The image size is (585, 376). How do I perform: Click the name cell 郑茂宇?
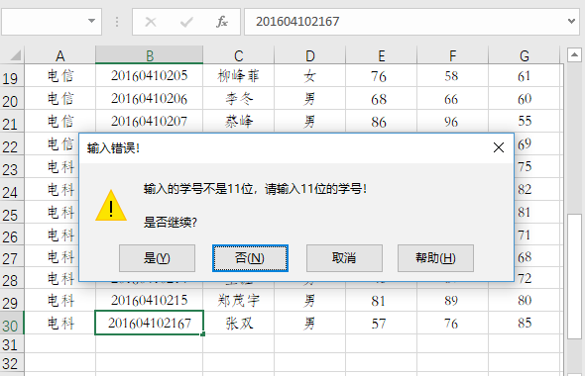[238, 301]
